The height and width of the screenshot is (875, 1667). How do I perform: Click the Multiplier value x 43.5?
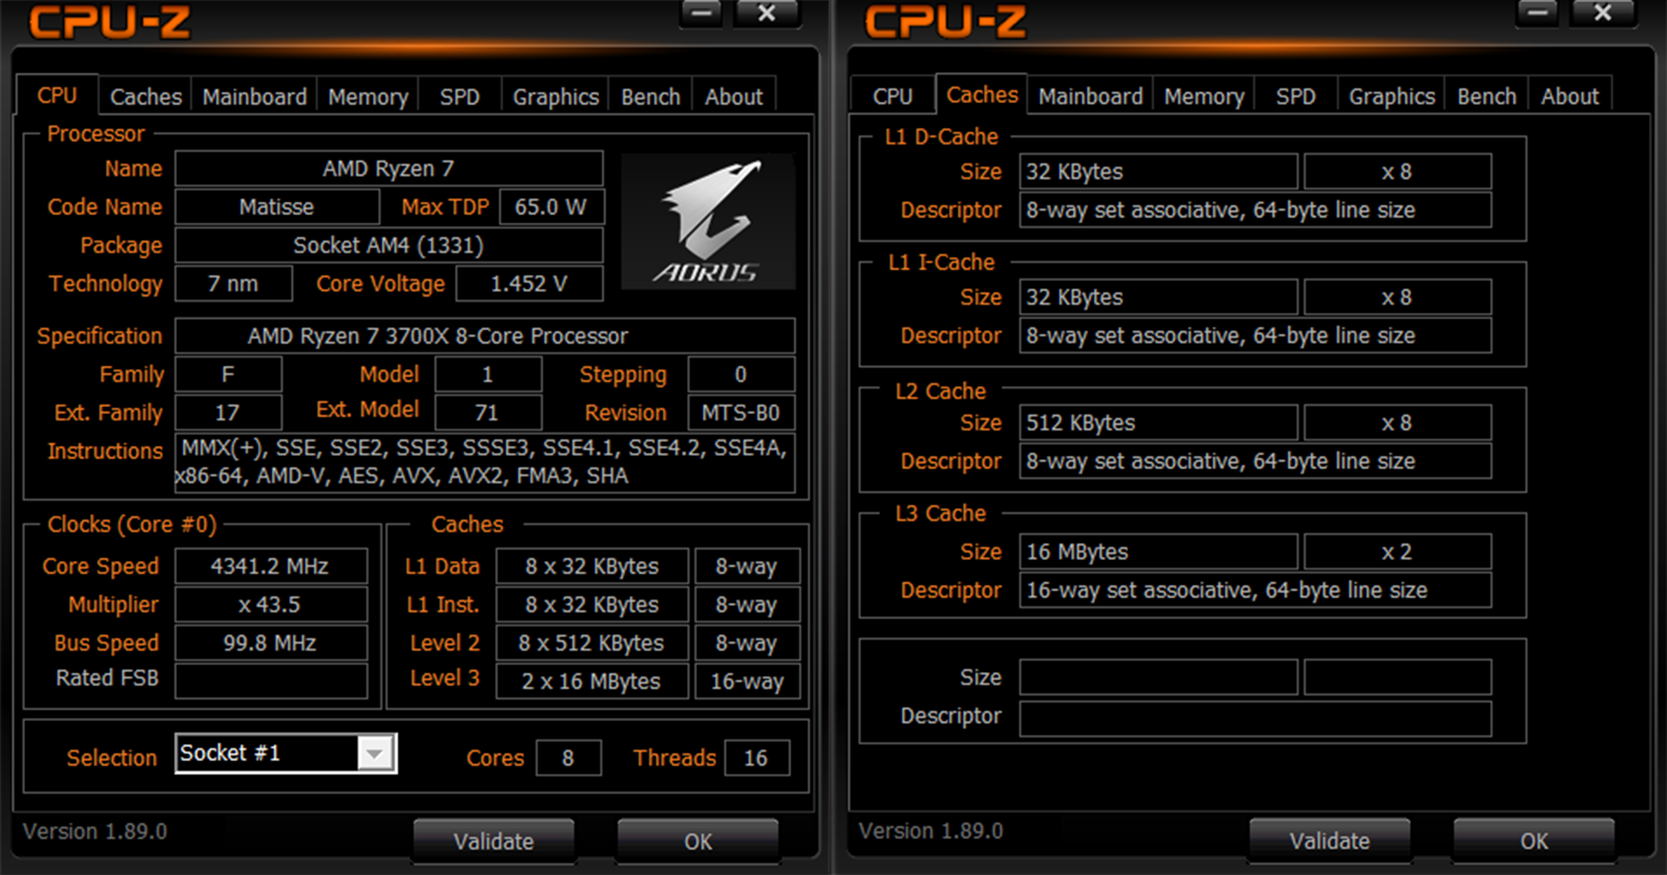pos(271,604)
